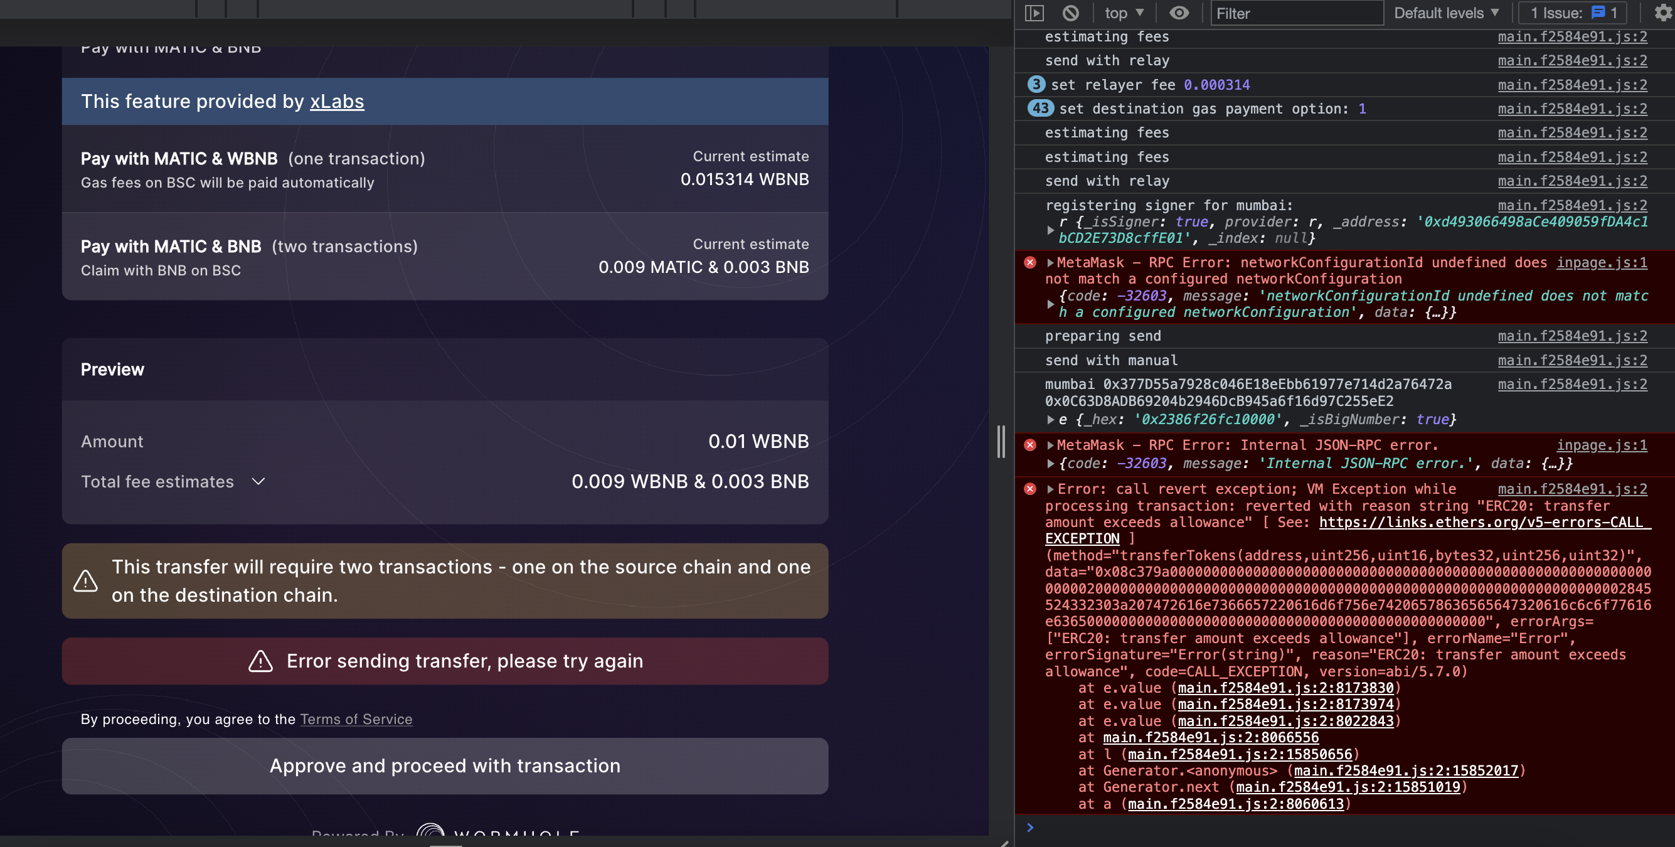Open the Default levels dropdown
Screen dimensions: 1675x847
1446,13
